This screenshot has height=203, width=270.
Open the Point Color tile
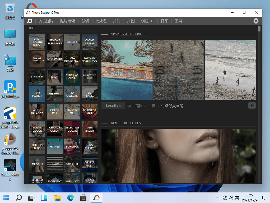tap(37, 129)
